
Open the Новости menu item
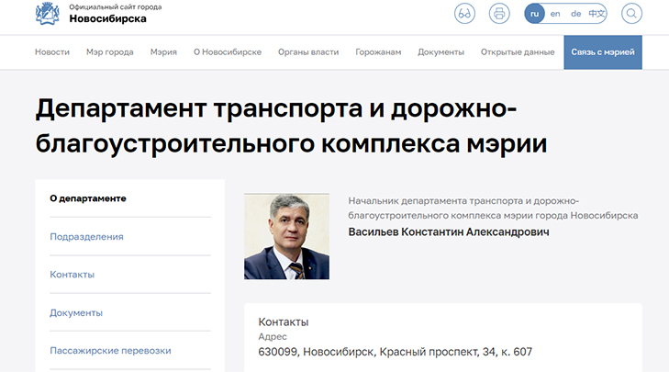pyautogui.click(x=52, y=52)
